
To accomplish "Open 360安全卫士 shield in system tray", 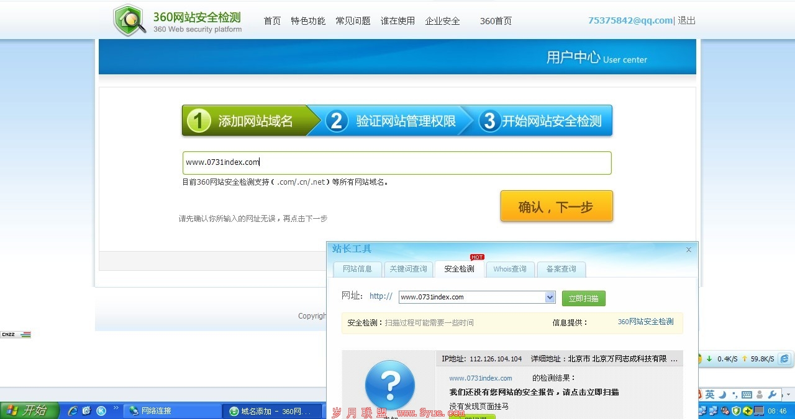I will [x=737, y=410].
